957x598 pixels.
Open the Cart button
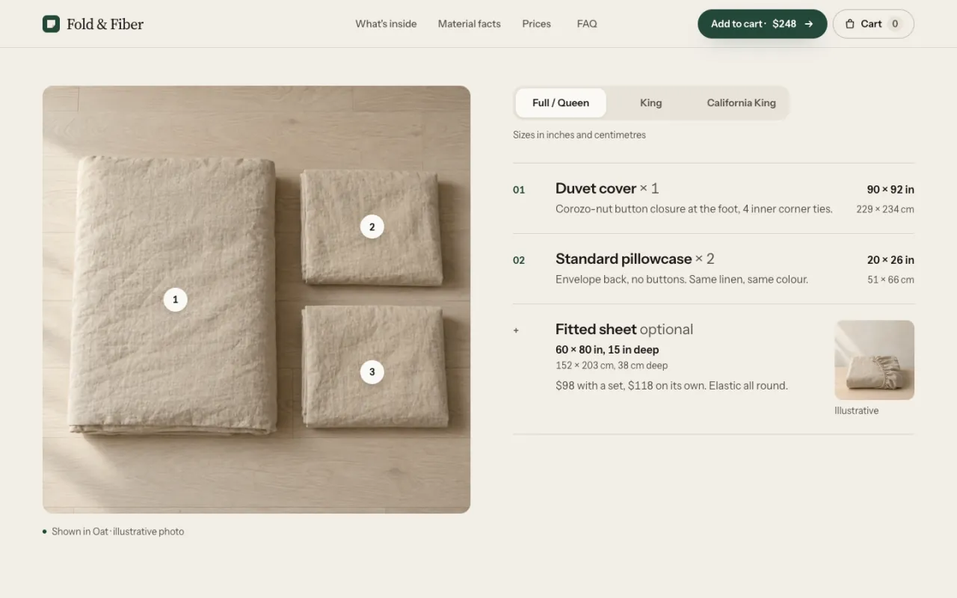pos(873,24)
